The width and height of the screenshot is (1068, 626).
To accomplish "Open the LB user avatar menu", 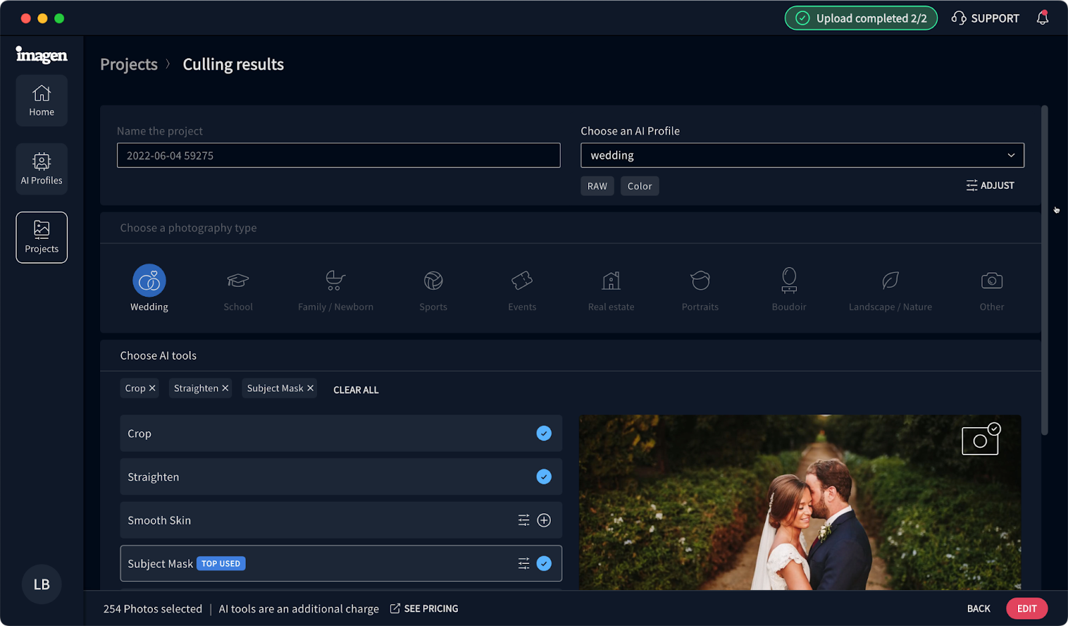I will point(41,585).
